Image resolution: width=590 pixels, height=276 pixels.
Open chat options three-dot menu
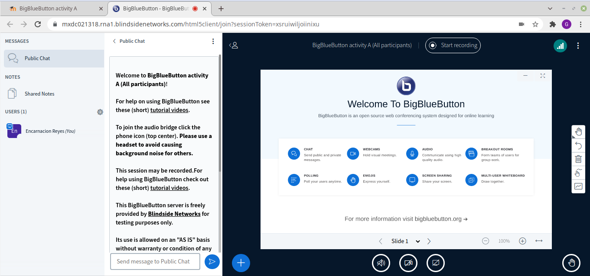(213, 41)
